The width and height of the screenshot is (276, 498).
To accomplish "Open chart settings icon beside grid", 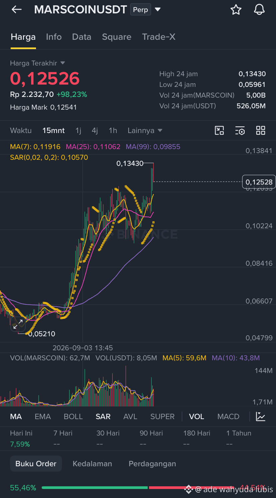I will (240, 130).
